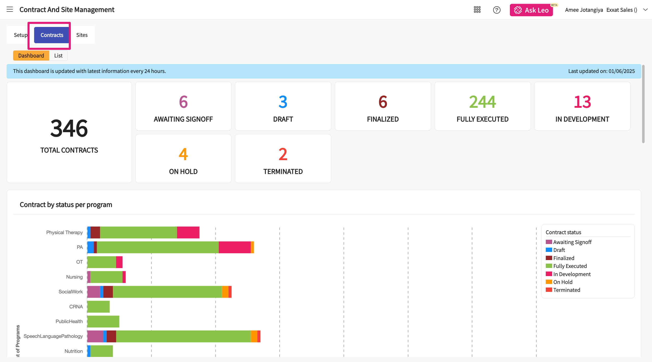Click the Draft legend swatch
The width and height of the screenshot is (652, 362).
pos(549,250)
